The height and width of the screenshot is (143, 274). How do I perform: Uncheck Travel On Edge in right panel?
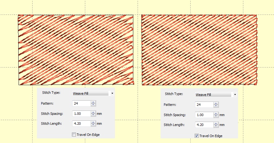[x=197, y=136]
